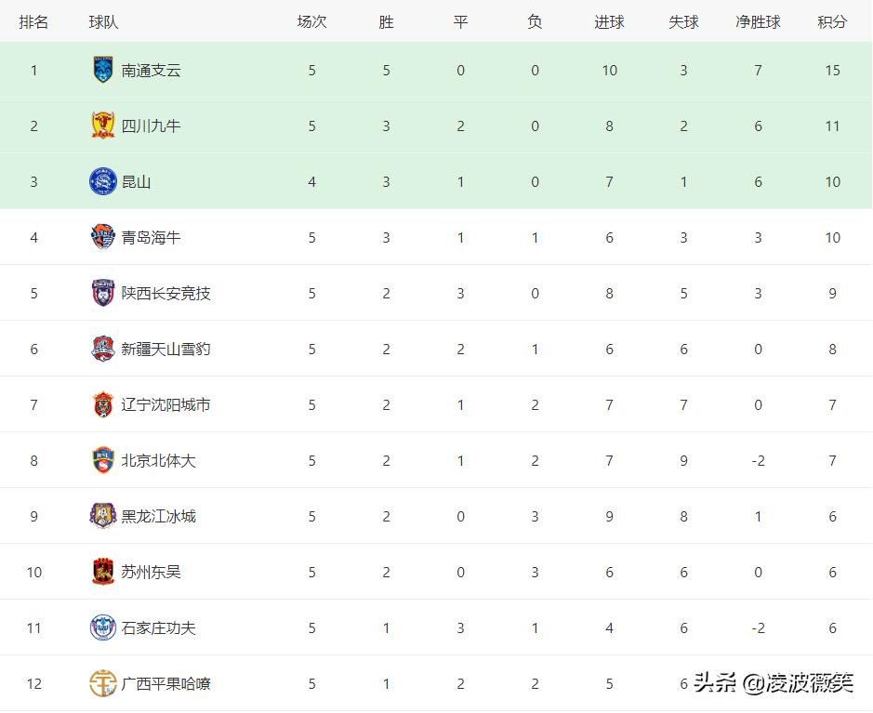The width and height of the screenshot is (873, 713).
Task: Click the 北京北体大 team crest
Action: click(102, 460)
